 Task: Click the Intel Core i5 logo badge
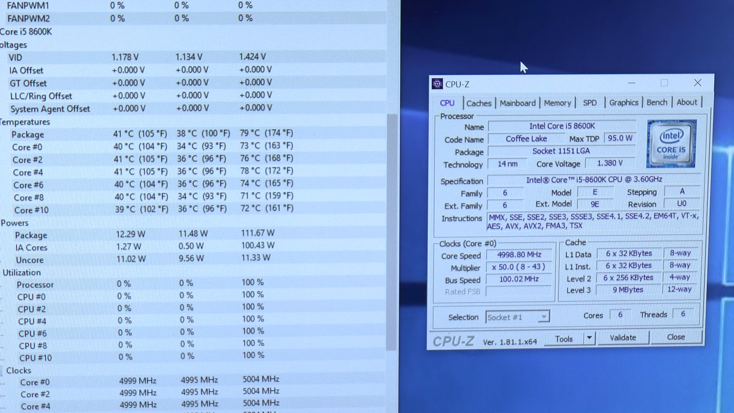pyautogui.click(x=671, y=144)
